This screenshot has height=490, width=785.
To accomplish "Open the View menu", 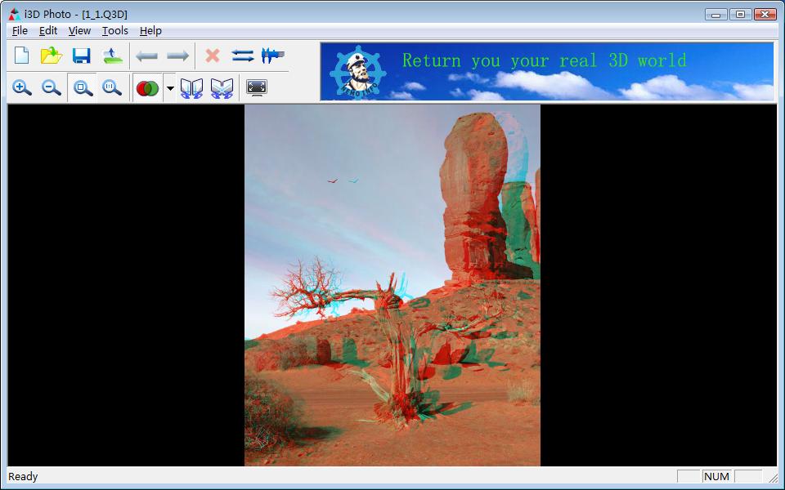I will point(79,31).
